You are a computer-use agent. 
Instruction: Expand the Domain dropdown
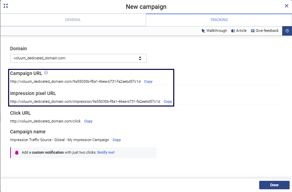pos(78,58)
